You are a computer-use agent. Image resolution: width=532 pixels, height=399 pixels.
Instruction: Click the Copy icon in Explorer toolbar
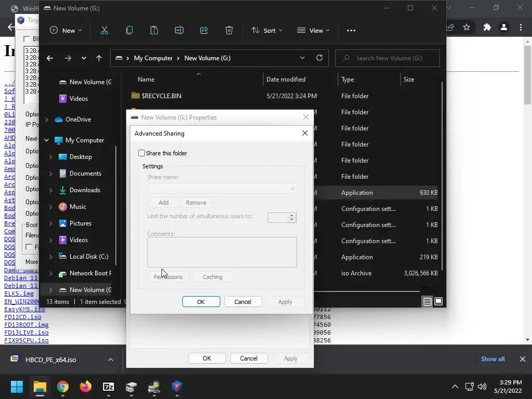click(129, 30)
